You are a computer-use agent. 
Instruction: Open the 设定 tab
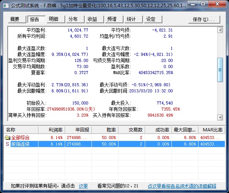(x=151, y=19)
